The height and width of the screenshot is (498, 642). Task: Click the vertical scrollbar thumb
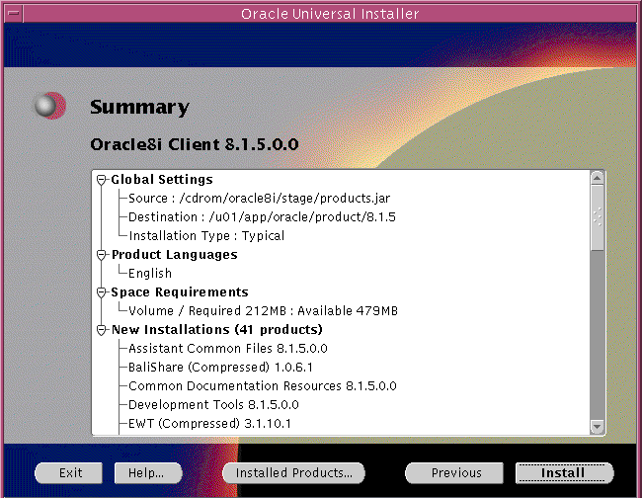pyautogui.click(x=597, y=217)
